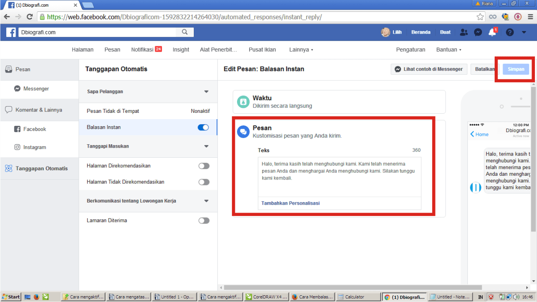Click the teal Waktu timer icon
This screenshot has width=537, height=302.
pyautogui.click(x=243, y=102)
